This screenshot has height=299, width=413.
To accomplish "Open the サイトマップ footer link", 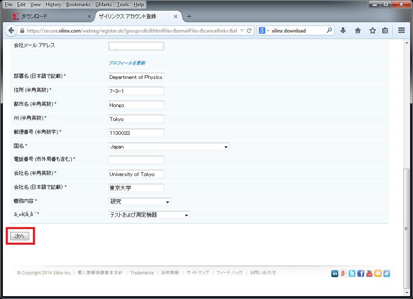I will pyautogui.click(x=198, y=273).
